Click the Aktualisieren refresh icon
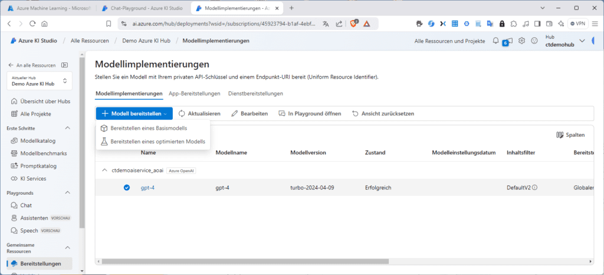This screenshot has height=275, width=604. coord(182,114)
